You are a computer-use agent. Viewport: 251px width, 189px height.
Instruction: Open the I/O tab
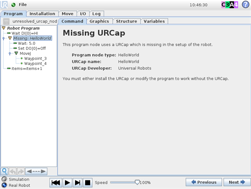(83, 14)
